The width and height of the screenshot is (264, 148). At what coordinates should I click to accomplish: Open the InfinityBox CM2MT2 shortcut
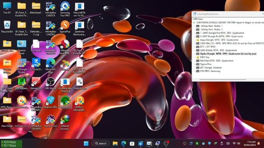tap(36, 104)
